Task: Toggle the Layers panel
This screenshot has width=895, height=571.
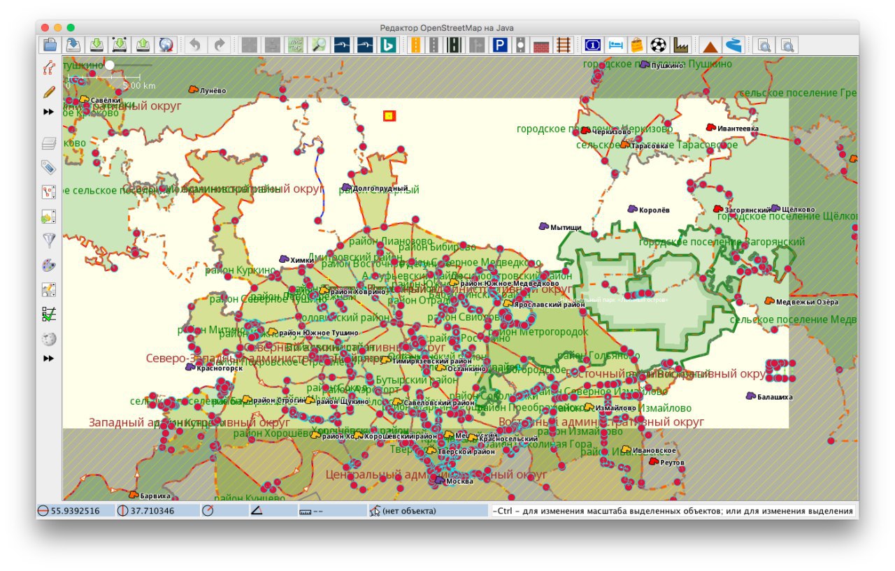Action: tap(48, 144)
